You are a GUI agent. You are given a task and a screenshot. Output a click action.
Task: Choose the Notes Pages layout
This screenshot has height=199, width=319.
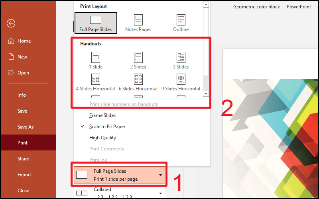tap(138, 23)
